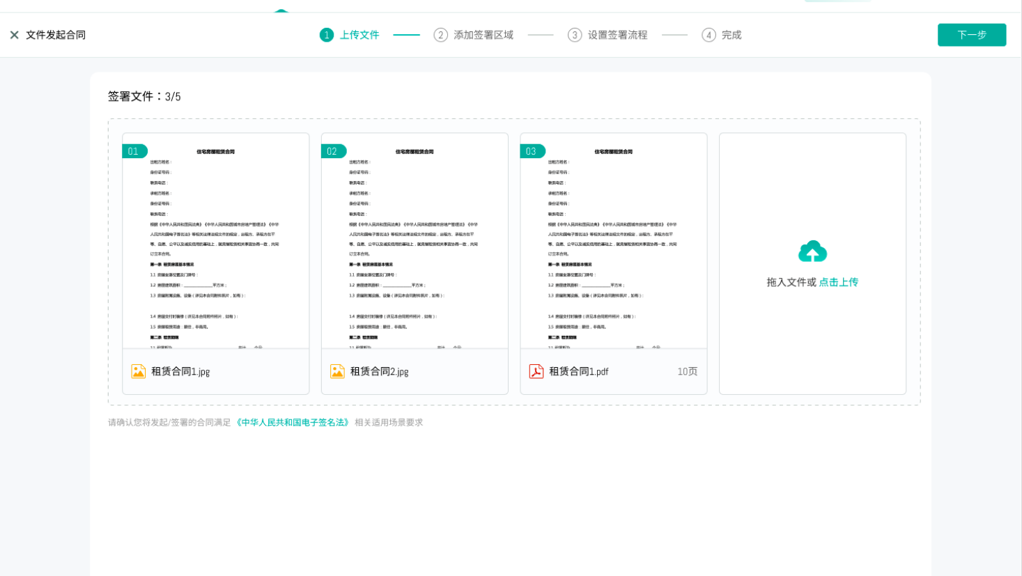Viewport: 1022px width, 576px height.
Task: Select the file name 租赁合同2.jpg
Action: tap(380, 371)
